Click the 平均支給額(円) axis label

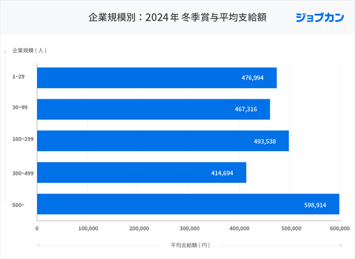(x=190, y=245)
